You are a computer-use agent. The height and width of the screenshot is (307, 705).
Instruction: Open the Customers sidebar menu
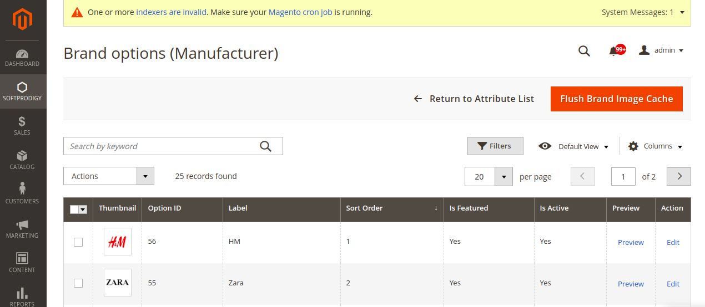click(23, 195)
